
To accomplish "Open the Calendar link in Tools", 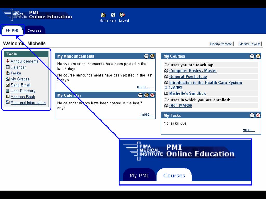I will coord(18,67).
